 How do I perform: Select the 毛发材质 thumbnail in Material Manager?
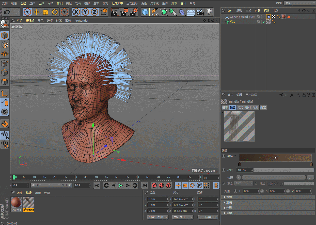(28, 204)
